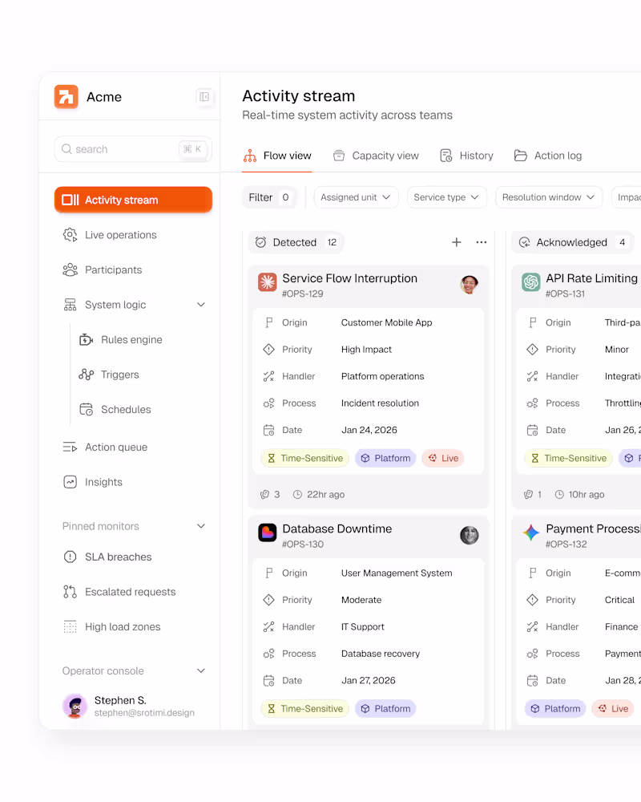
Task: Switch to the History tab
Action: point(466,156)
